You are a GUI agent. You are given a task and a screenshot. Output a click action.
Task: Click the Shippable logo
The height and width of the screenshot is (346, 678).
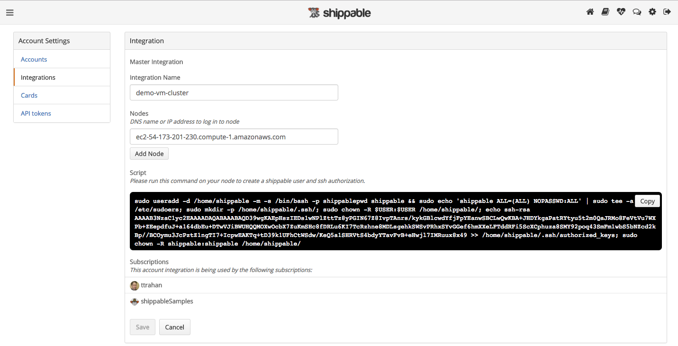339,13
